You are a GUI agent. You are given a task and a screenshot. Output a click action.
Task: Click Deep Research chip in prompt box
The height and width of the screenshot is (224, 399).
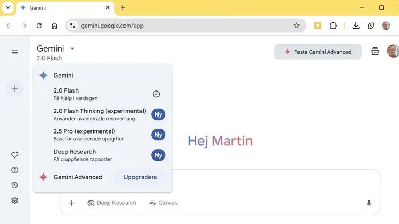112,203
